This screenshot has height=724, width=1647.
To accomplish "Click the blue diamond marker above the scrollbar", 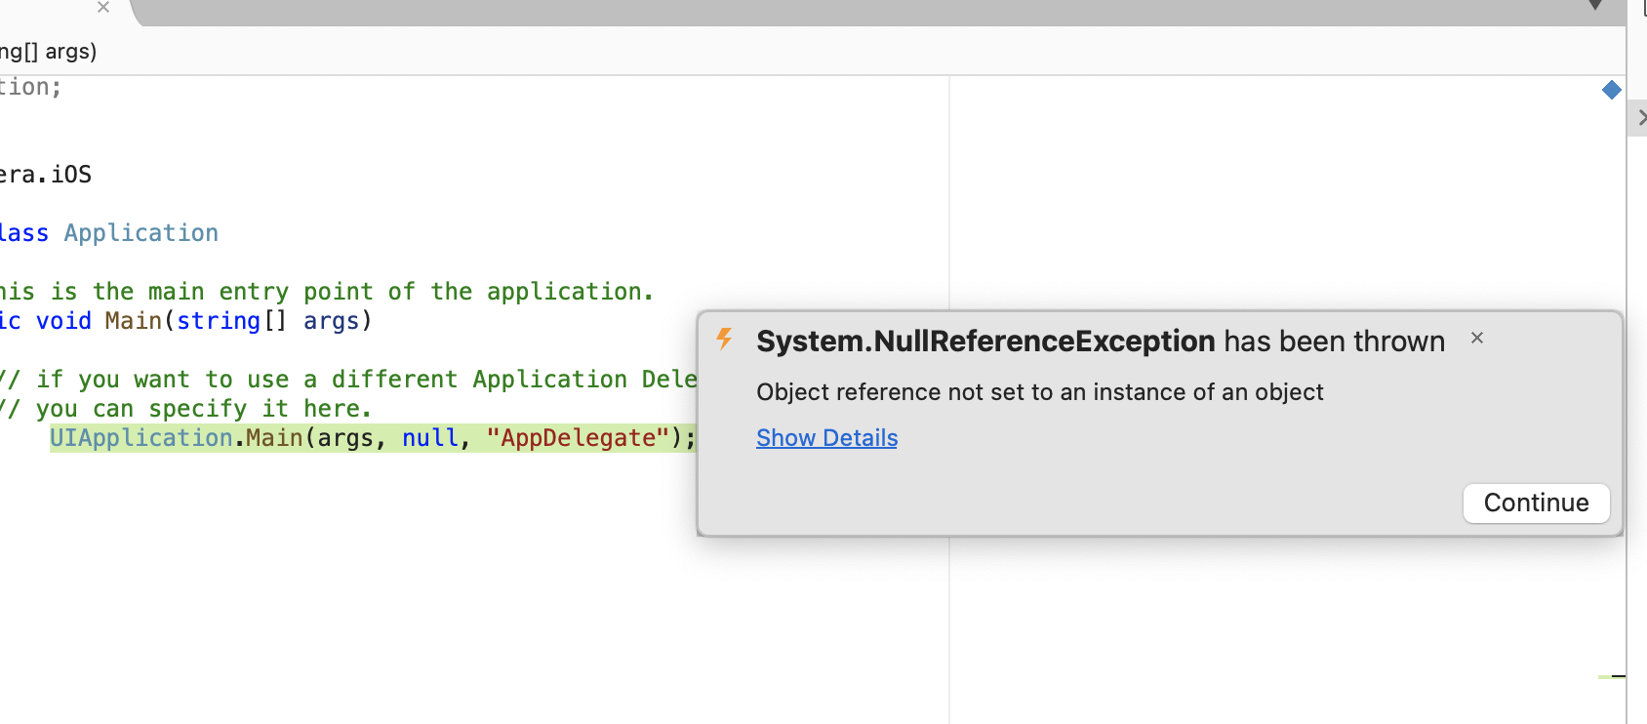I will [1612, 90].
